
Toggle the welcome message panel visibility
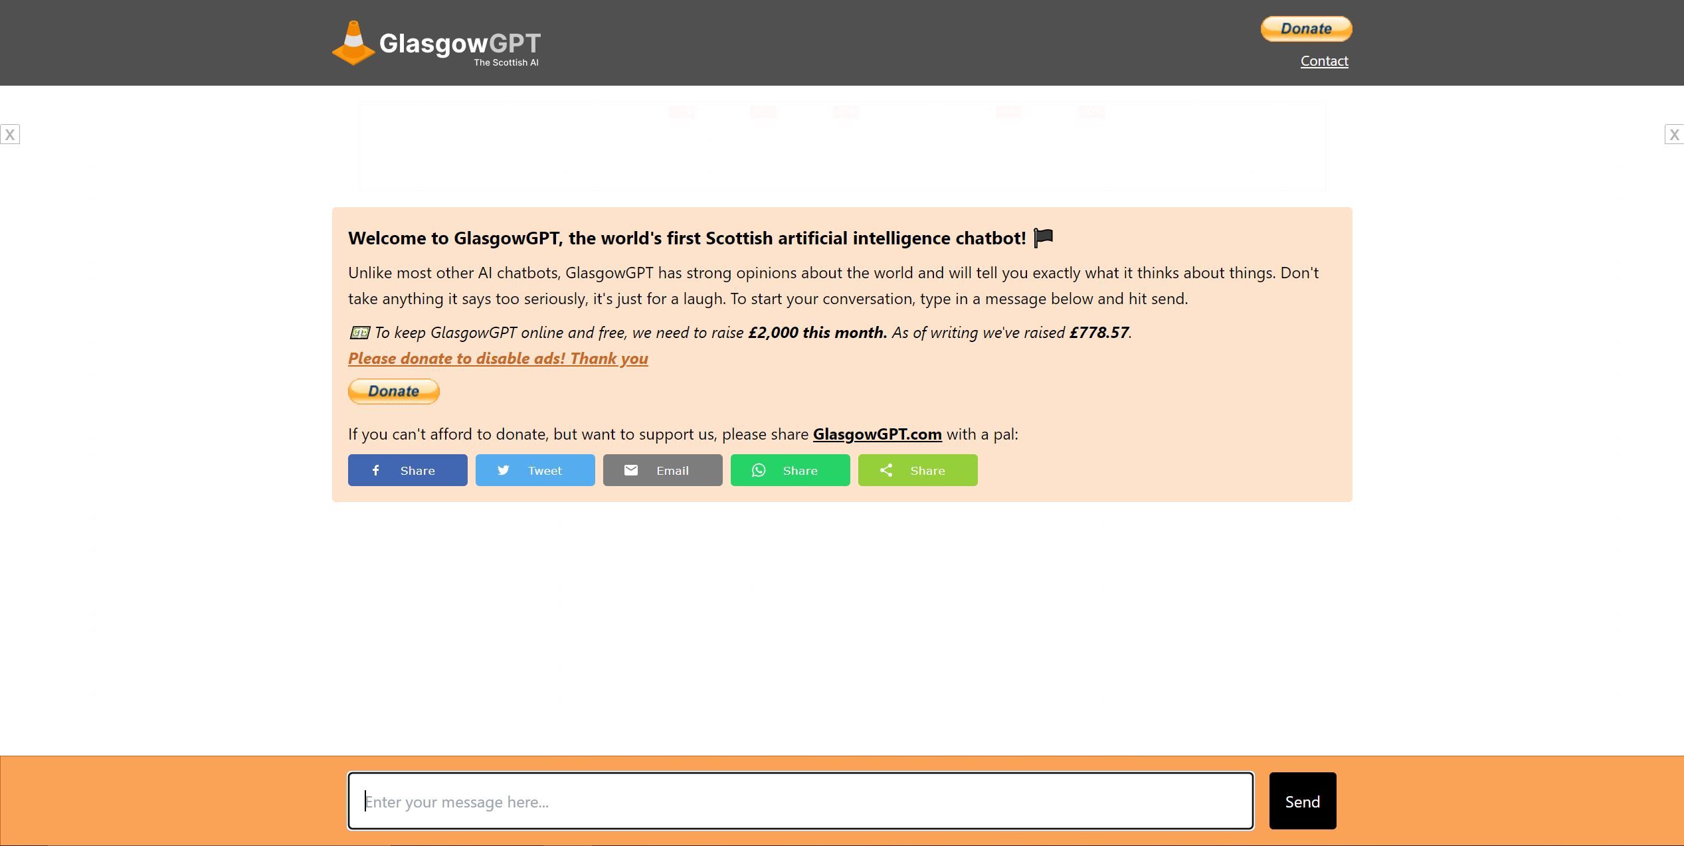pyautogui.click(x=1042, y=236)
